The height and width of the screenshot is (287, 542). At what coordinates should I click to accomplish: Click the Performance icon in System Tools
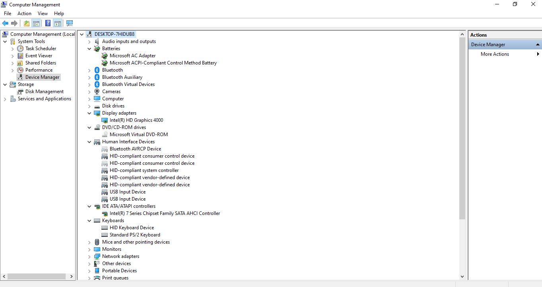point(20,70)
